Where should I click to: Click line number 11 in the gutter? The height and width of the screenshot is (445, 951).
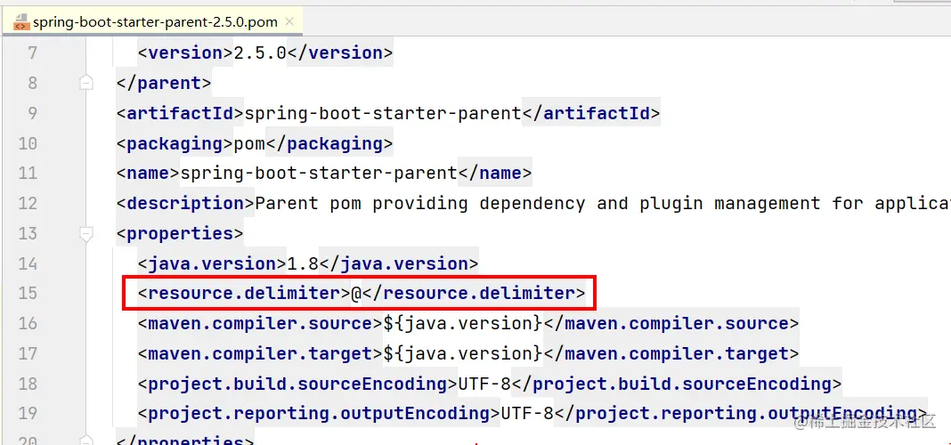click(28, 174)
